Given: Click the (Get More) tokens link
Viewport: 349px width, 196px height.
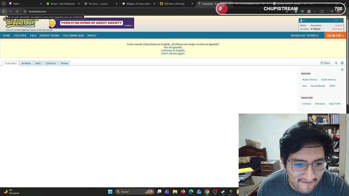Looking at the screenshot, I should (337, 29).
